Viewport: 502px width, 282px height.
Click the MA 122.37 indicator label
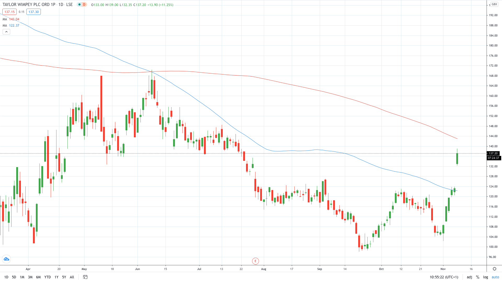pos(11,26)
